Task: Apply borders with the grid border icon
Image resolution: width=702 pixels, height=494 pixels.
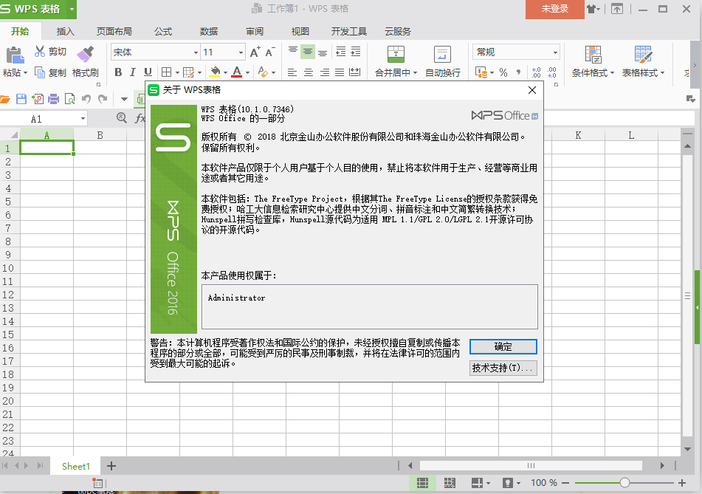Action: click(167, 72)
